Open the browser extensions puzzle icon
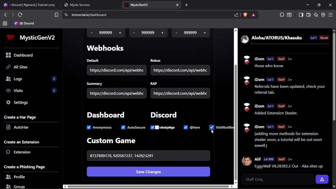The image size is (336, 189). click(x=282, y=15)
